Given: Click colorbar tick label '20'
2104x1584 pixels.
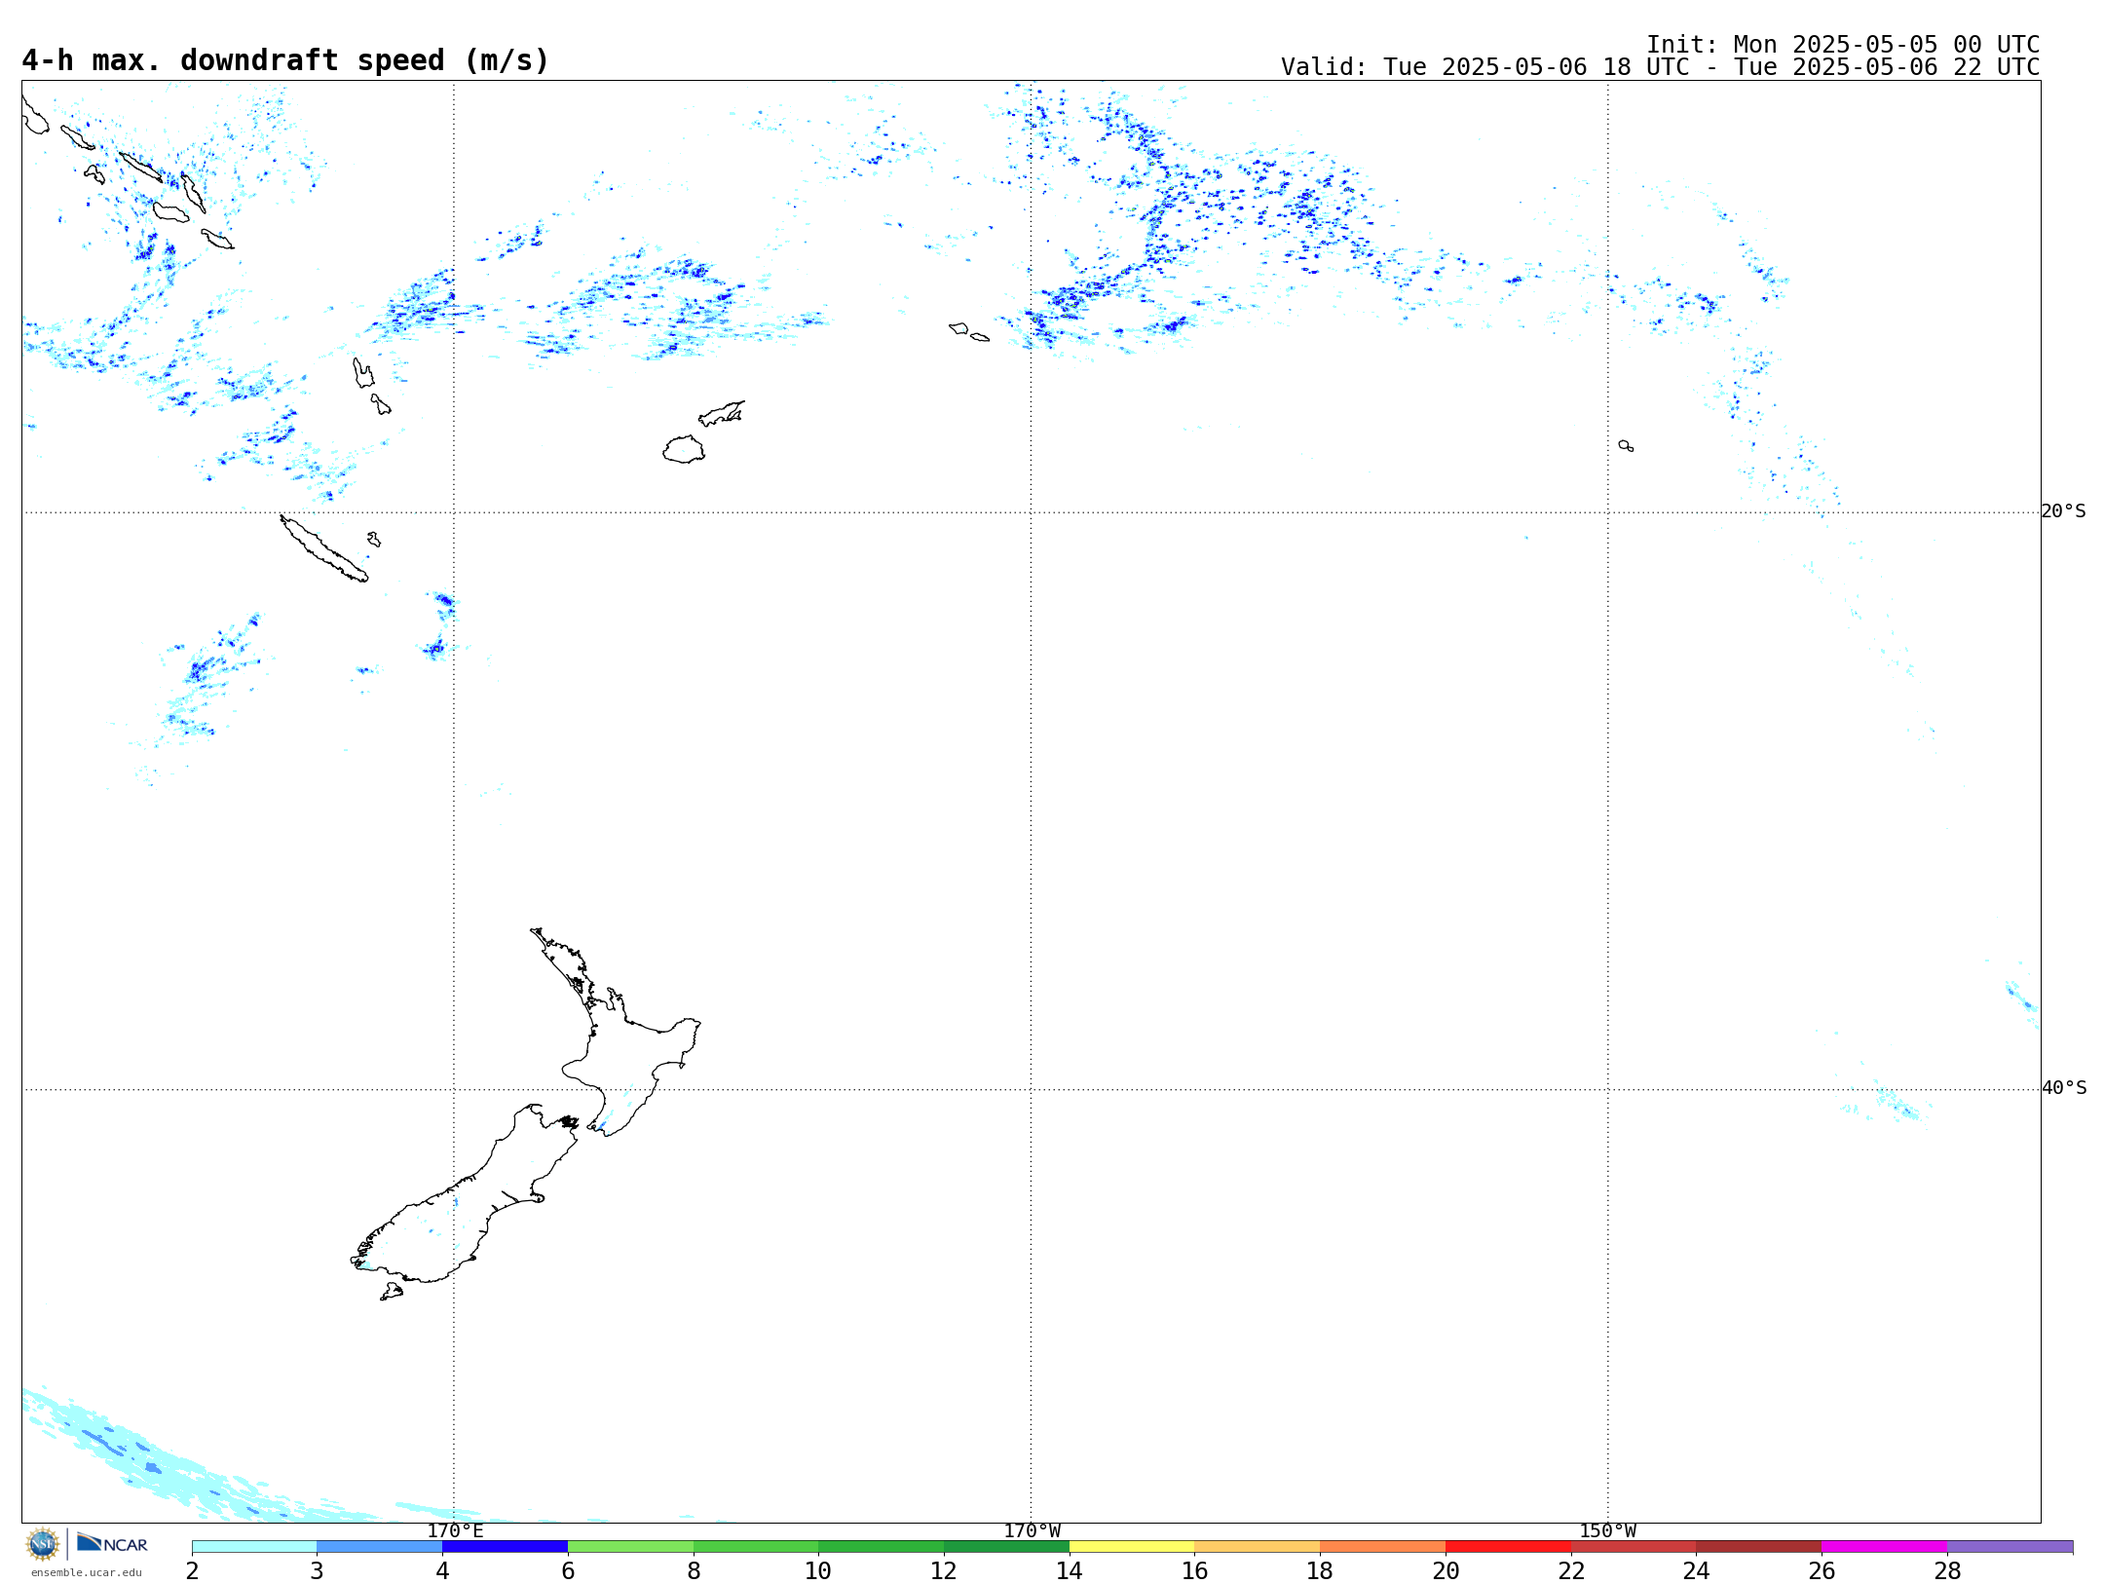Looking at the screenshot, I should pyautogui.click(x=1446, y=1571).
